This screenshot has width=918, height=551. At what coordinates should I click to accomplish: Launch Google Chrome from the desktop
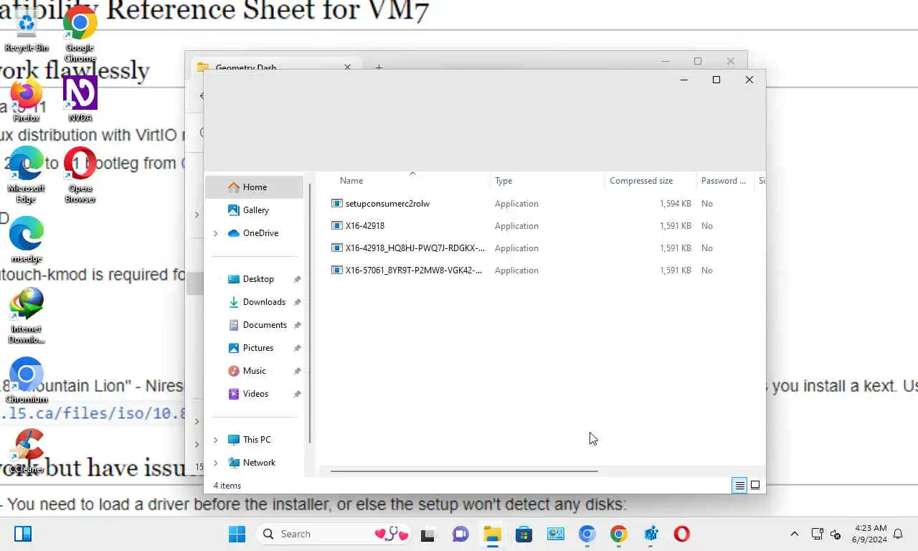(x=80, y=34)
